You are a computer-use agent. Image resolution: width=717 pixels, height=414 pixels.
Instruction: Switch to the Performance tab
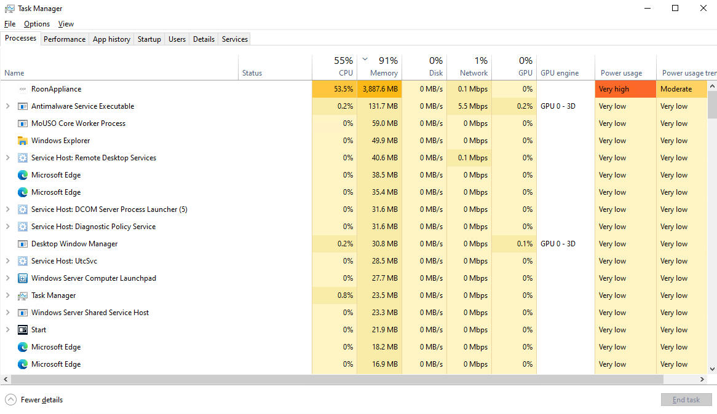[x=65, y=39]
